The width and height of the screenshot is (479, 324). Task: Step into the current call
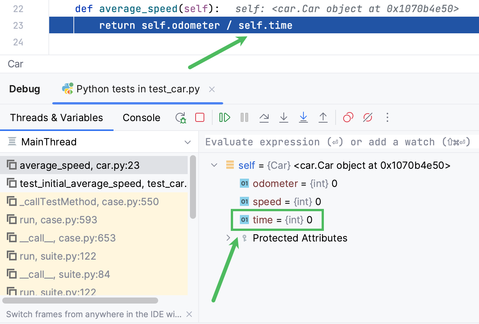(x=284, y=117)
